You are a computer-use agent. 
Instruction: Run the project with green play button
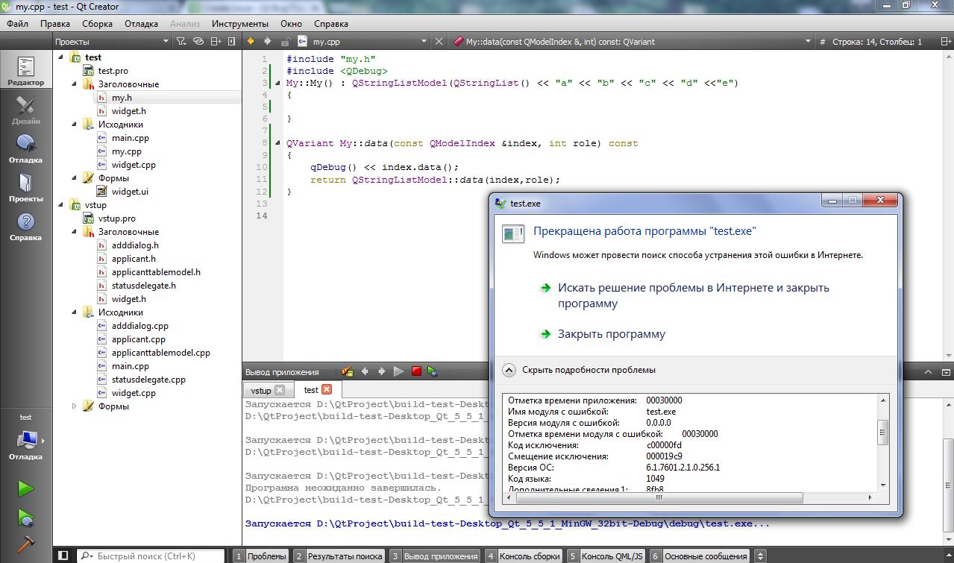[26, 489]
